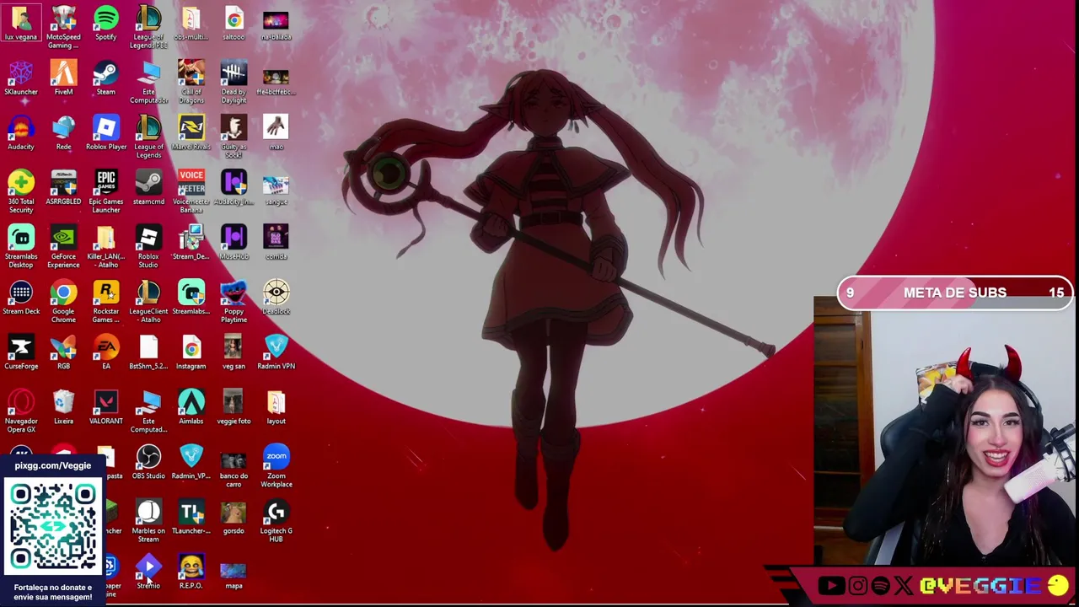Open the Epic Games Launcher icon
This screenshot has width=1079, height=607.
(x=106, y=191)
